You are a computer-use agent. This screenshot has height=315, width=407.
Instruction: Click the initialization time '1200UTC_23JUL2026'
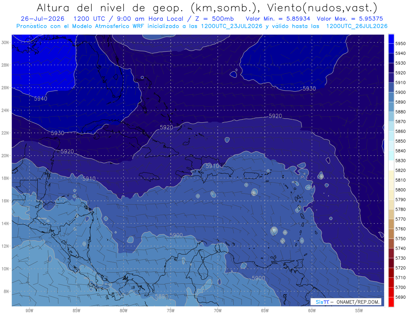click(x=232, y=26)
